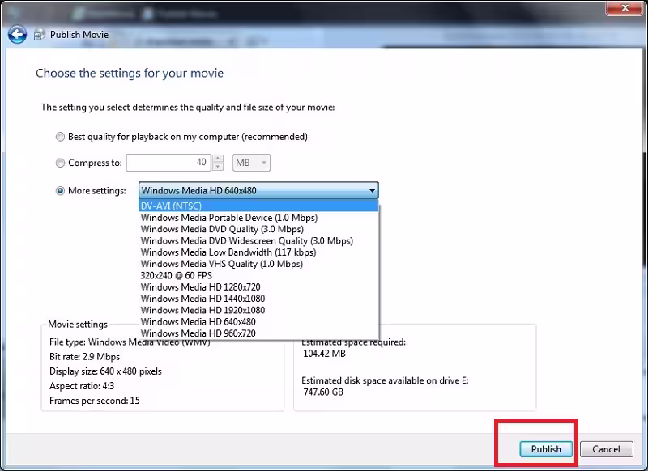Choose Windows Media HD 1920x1080 option
The height and width of the screenshot is (471, 648).
[x=258, y=310]
